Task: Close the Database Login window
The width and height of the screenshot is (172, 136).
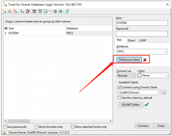Action: pos(167,4)
